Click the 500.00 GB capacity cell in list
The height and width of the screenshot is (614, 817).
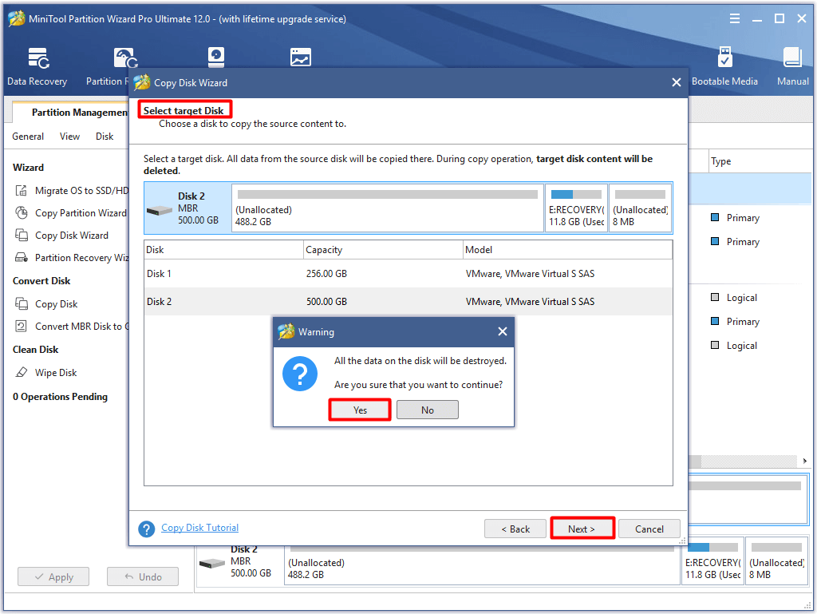click(x=326, y=301)
